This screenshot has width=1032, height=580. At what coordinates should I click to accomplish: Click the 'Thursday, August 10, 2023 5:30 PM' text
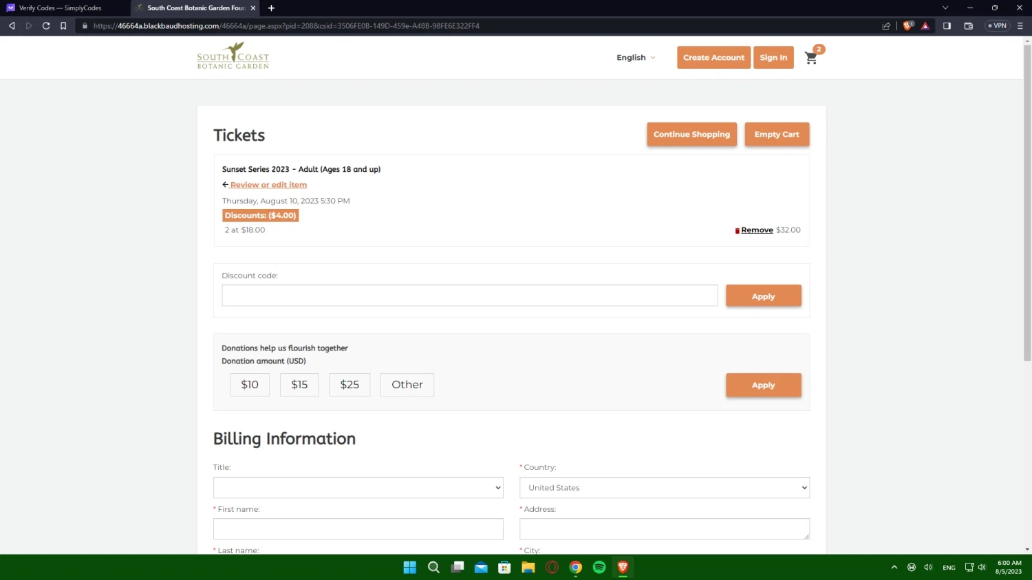tap(286, 201)
